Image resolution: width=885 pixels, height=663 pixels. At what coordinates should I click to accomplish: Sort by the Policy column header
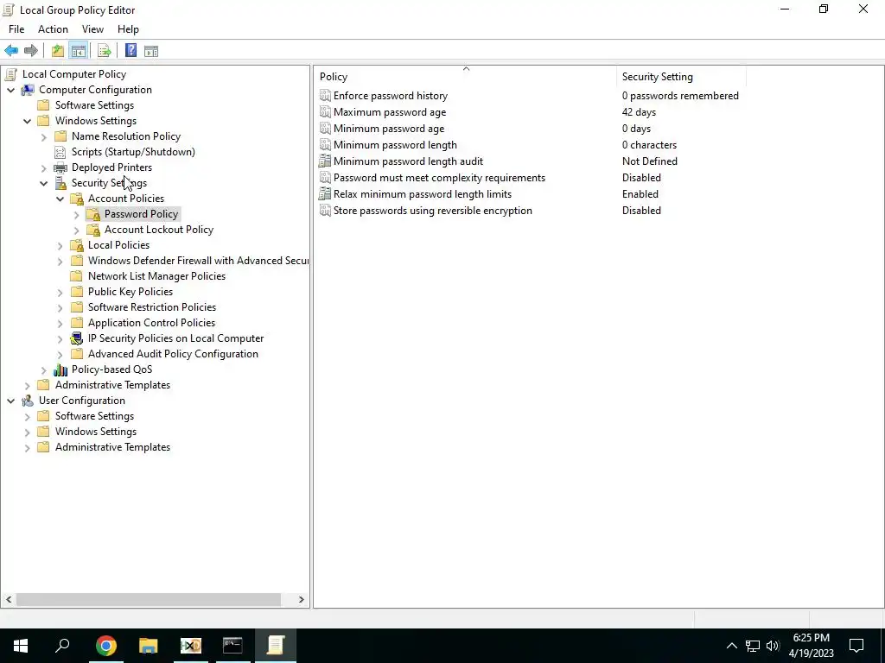click(x=466, y=77)
